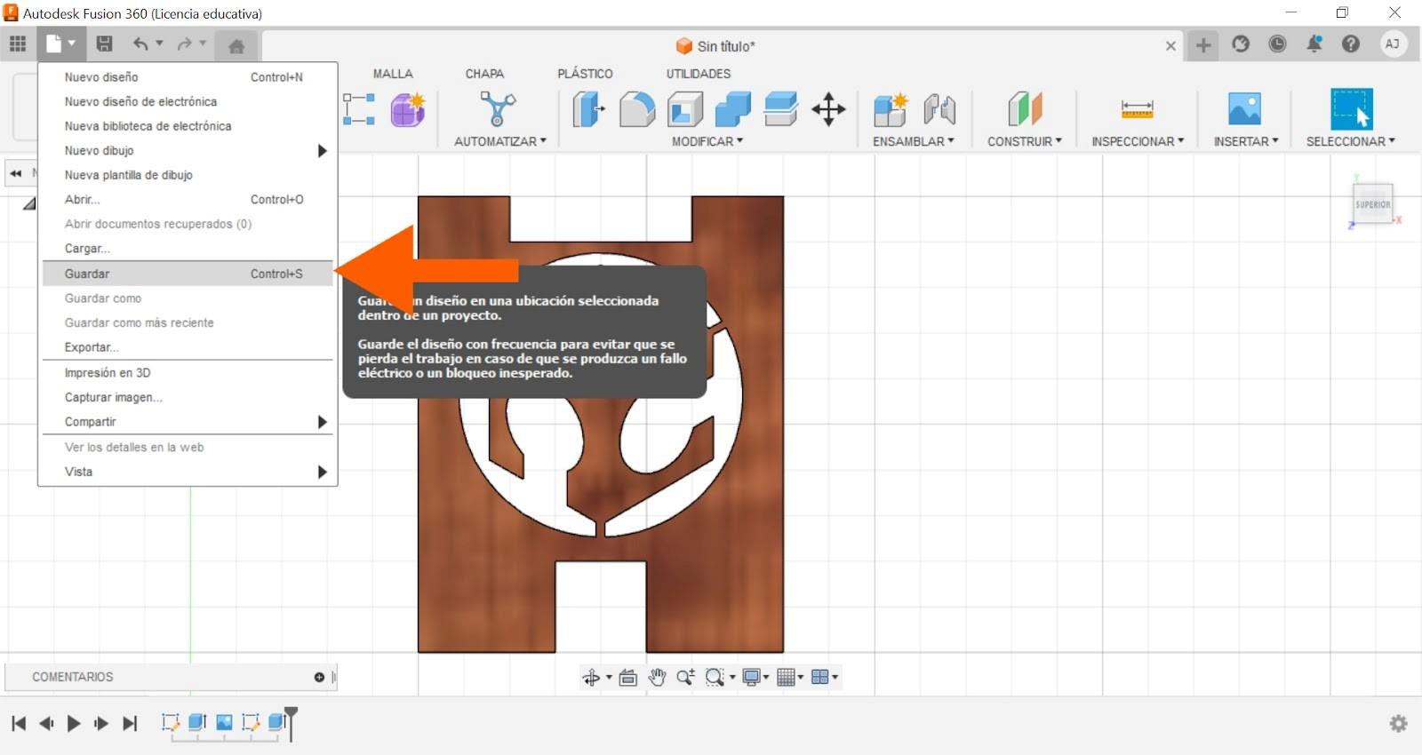1422x755 pixels.
Task: Open the help question mark icon
Action: 1351,44
